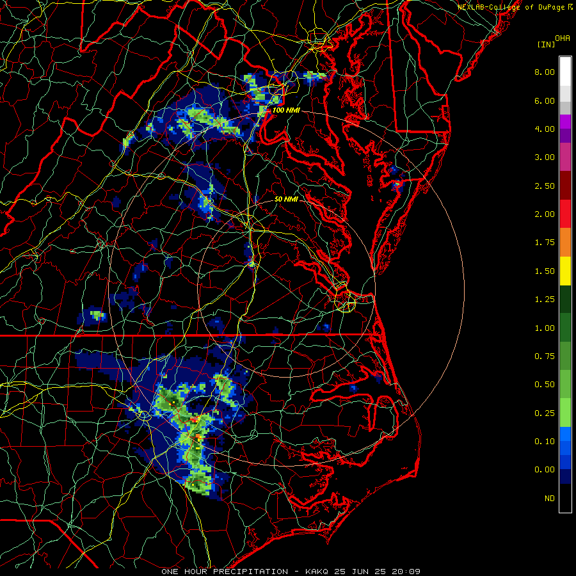Click the 0.00 inch legend label

coord(545,470)
